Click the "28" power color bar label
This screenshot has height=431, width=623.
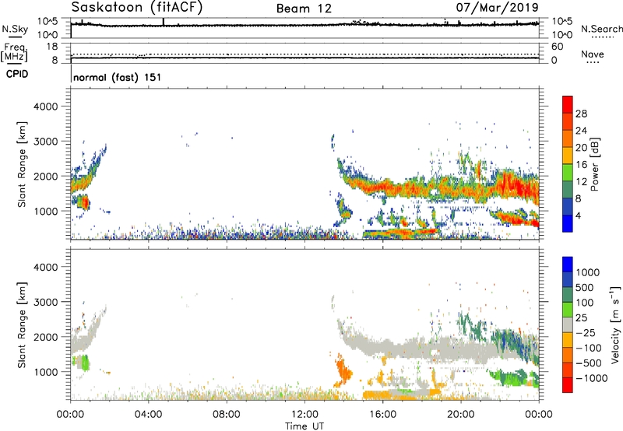pos(581,114)
